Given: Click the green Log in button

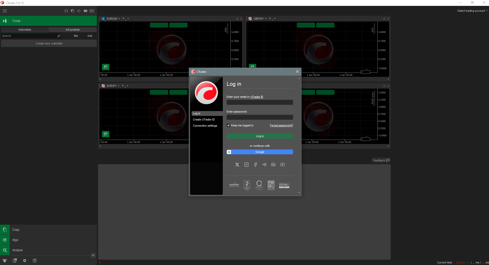Looking at the screenshot, I should 260,136.
